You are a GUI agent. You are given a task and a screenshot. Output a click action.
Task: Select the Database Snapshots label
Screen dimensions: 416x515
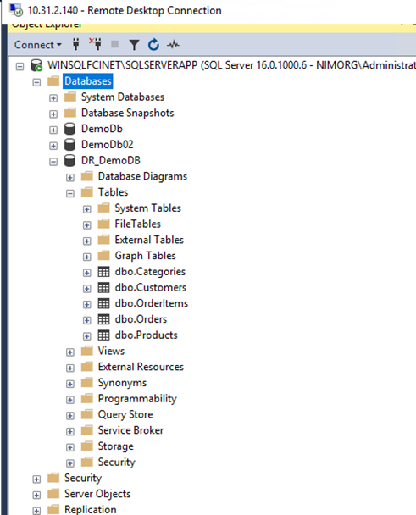pyautogui.click(x=127, y=113)
